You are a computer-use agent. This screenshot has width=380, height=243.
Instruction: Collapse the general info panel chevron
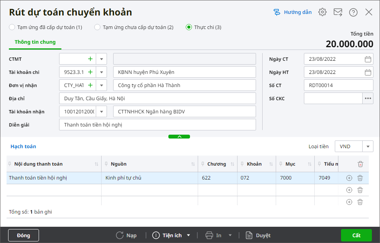[179, 137]
